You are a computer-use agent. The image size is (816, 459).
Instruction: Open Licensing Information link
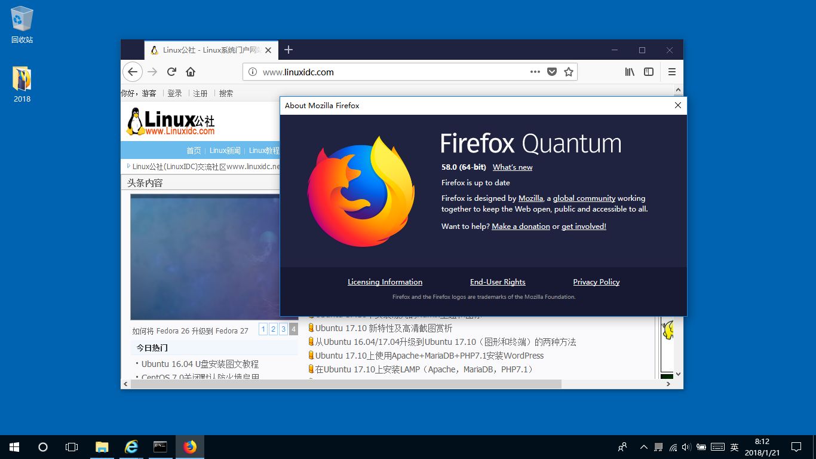click(385, 282)
